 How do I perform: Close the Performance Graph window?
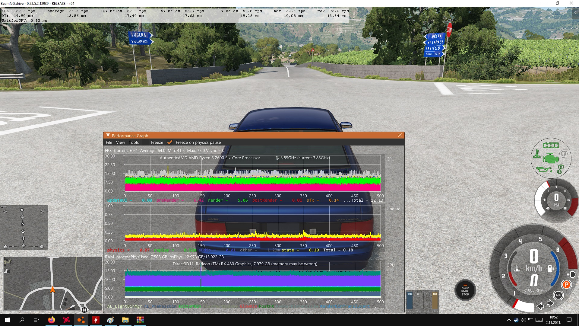coord(400,135)
